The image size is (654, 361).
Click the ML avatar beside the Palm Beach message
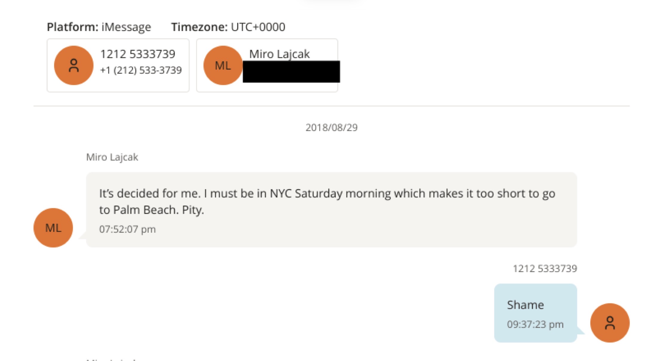pos(53,228)
